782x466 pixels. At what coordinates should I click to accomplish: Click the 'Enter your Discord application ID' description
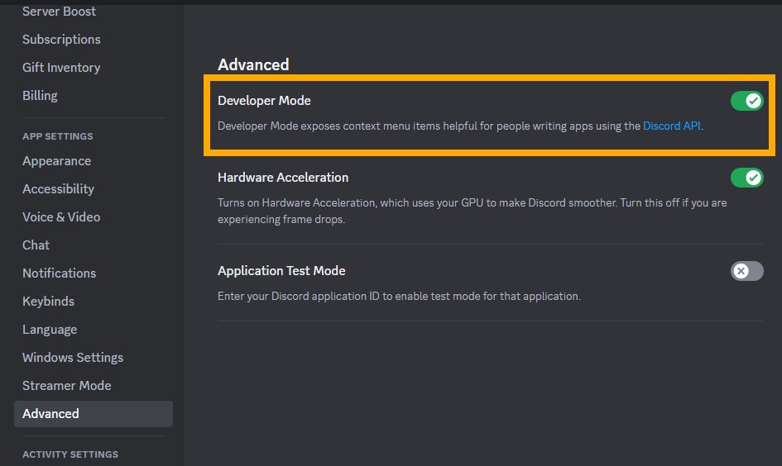click(399, 297)
